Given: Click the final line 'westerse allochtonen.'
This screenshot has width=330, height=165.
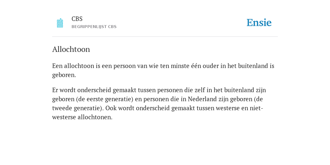Looking at the screenshot, I should (x=82, y=117).
